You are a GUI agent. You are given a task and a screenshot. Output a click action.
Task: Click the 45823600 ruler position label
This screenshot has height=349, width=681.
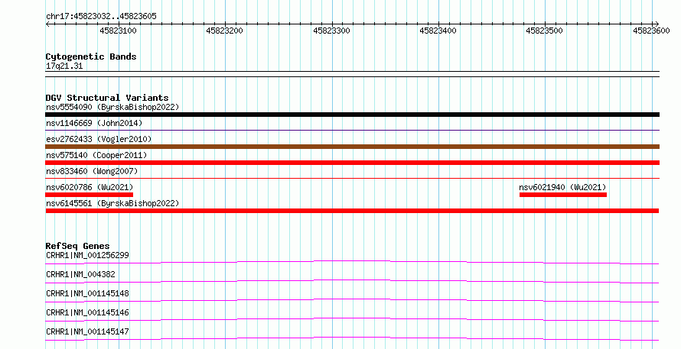tap(651, 31)
